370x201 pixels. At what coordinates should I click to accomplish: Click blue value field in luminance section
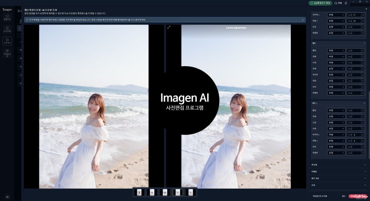click(x=354, y=141)
